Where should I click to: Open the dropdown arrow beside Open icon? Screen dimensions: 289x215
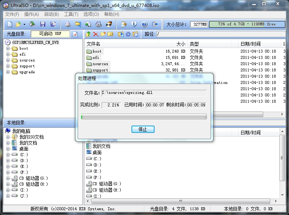point(24,24)
